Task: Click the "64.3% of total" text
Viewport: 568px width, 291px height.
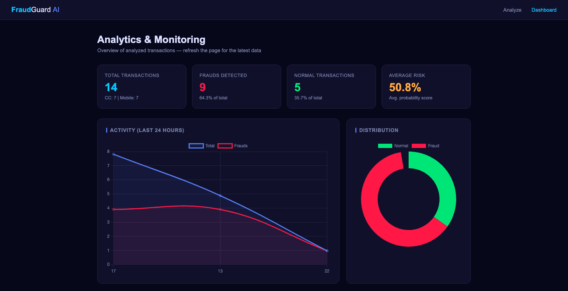Action: 213,98
